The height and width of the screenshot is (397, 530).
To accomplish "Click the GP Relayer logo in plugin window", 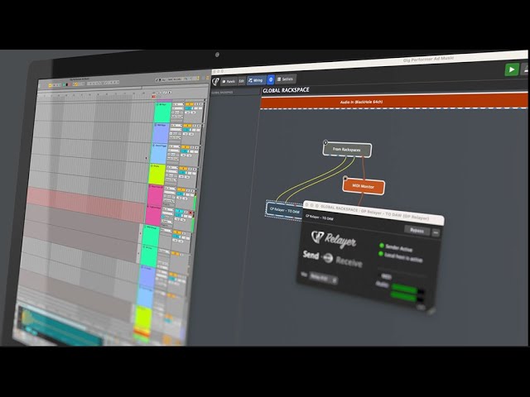I will pos(334,239).
